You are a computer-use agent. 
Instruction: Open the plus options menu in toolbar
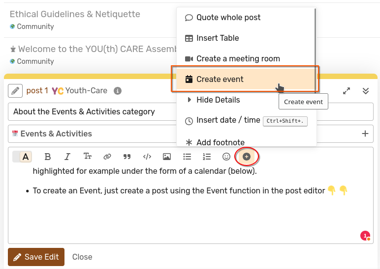(x=247, y=157)
